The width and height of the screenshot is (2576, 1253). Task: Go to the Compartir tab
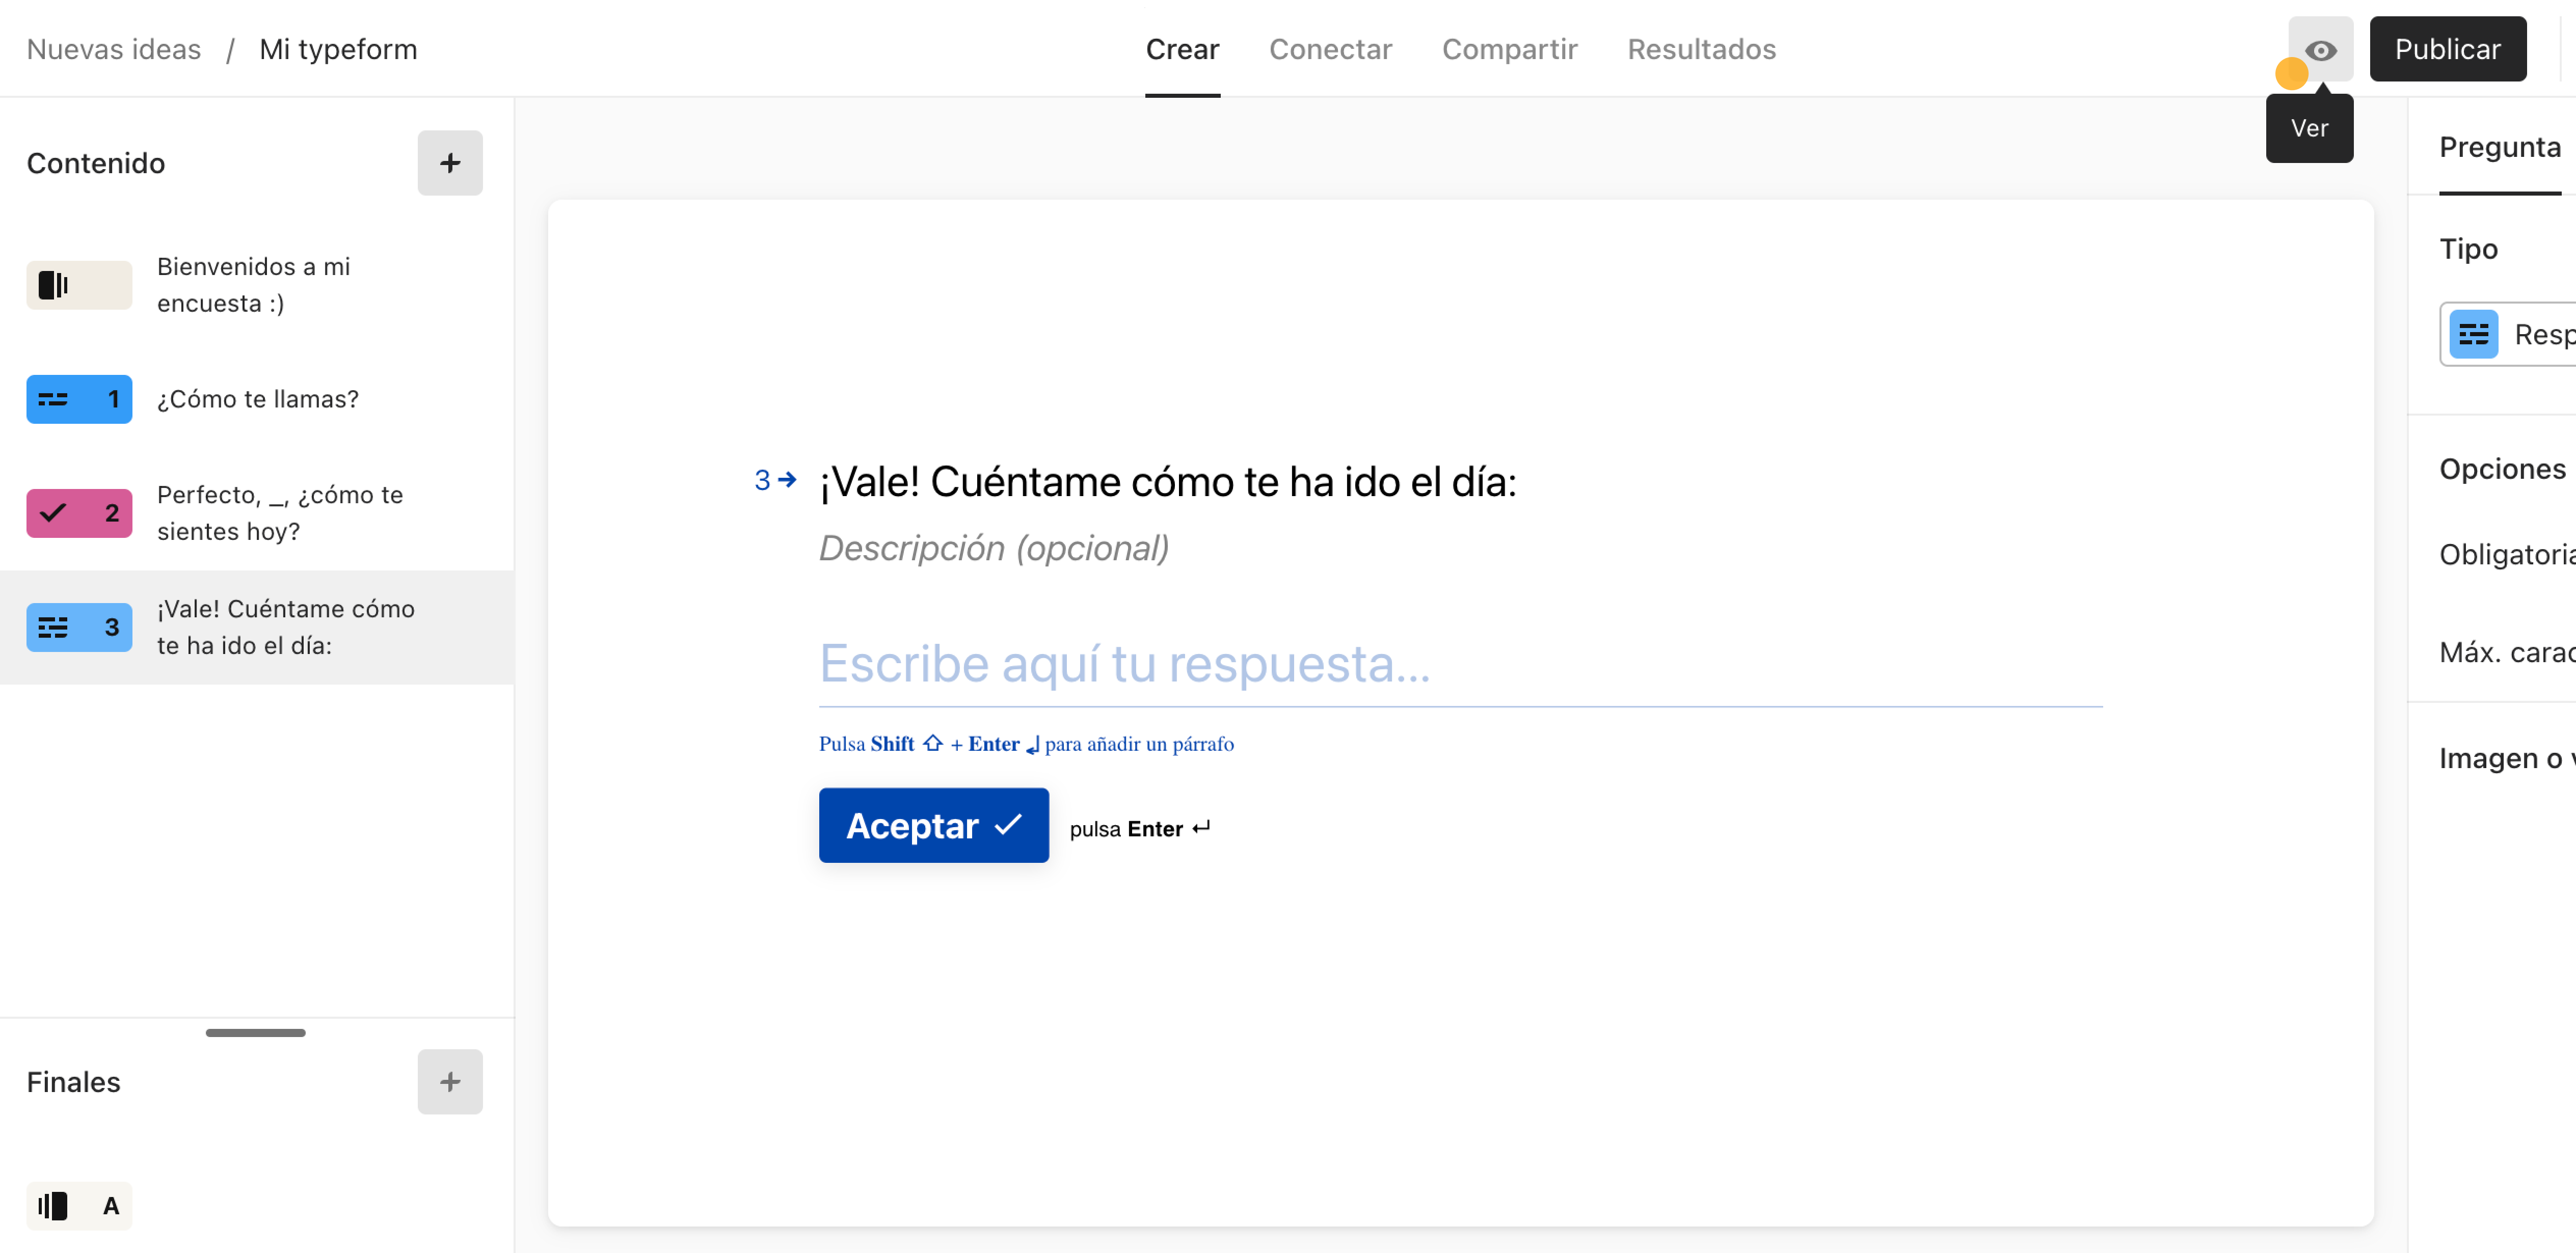pyautogui.click(x=1509, y=49)
